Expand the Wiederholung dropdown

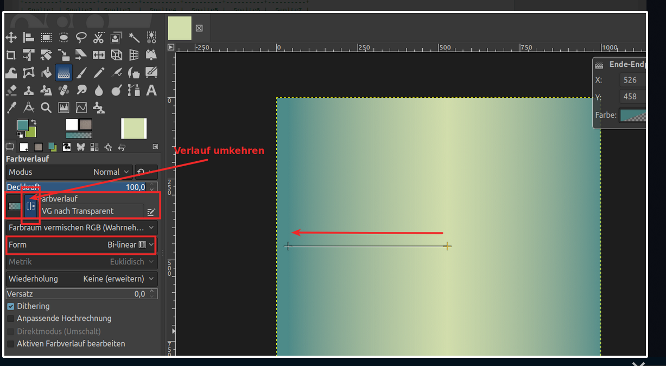[81, 279]
